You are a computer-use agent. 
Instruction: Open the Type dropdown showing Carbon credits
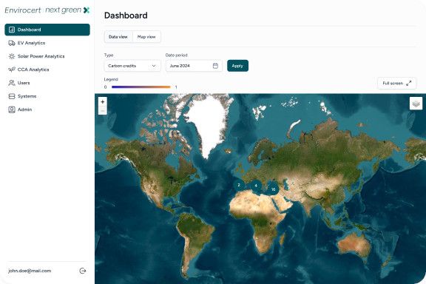132,66
